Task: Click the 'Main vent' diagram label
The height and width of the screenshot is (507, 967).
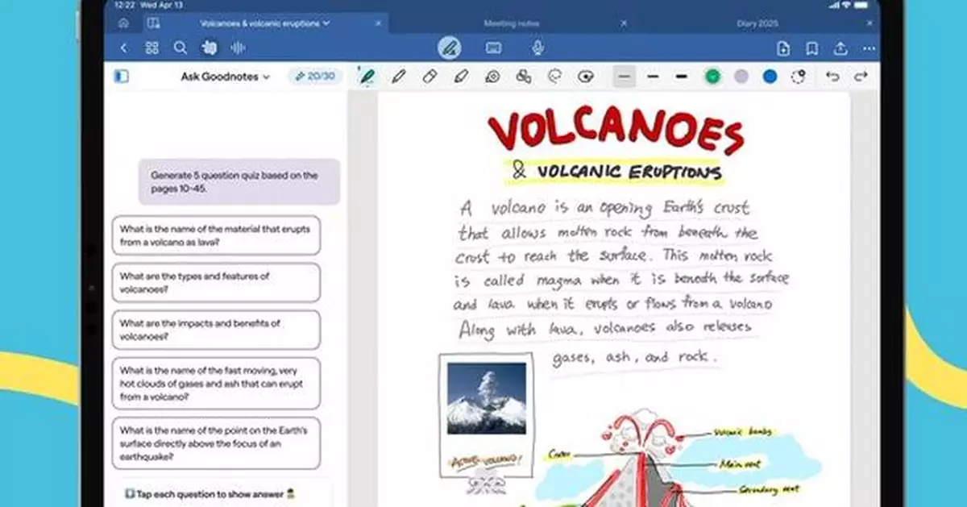Action: (739, 464)
